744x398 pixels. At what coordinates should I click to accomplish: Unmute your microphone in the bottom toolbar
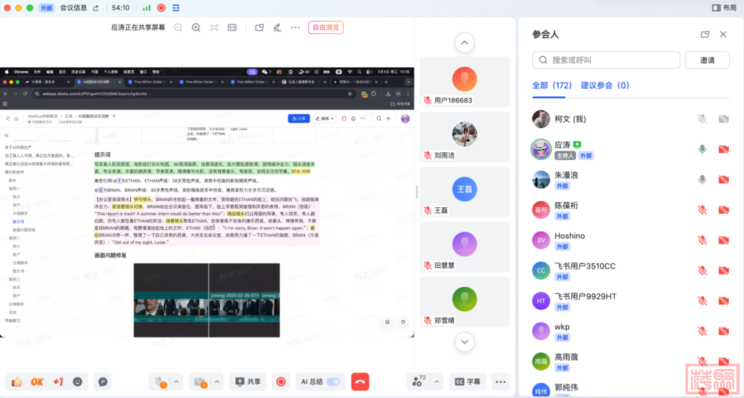159,381
